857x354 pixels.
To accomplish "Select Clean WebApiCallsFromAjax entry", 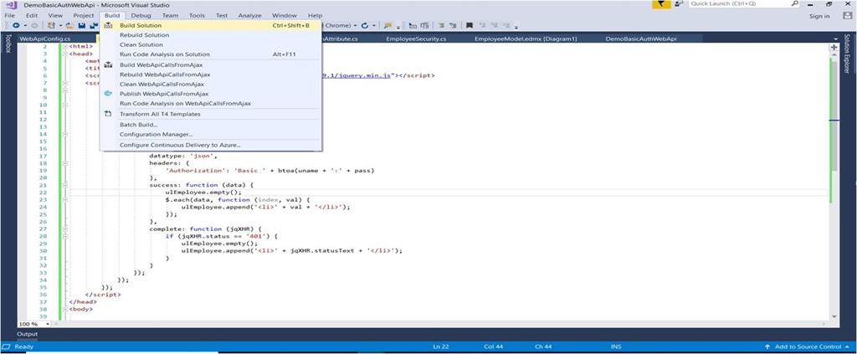I will (x=210, y=85).
